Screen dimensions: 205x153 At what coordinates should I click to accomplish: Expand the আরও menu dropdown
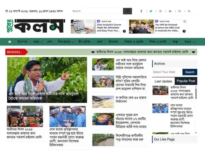click(189, 42)
